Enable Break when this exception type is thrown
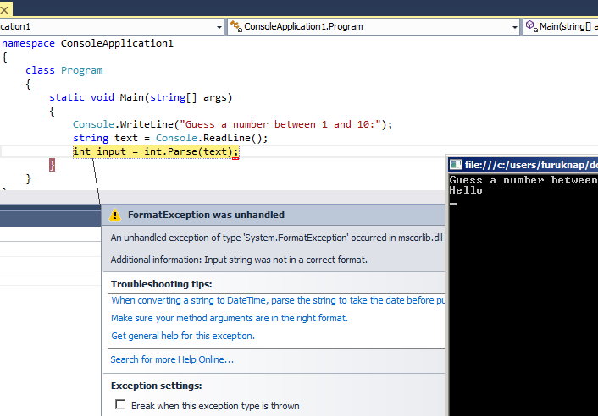Viewport: 598px width, 416px height. pos(120,404)
